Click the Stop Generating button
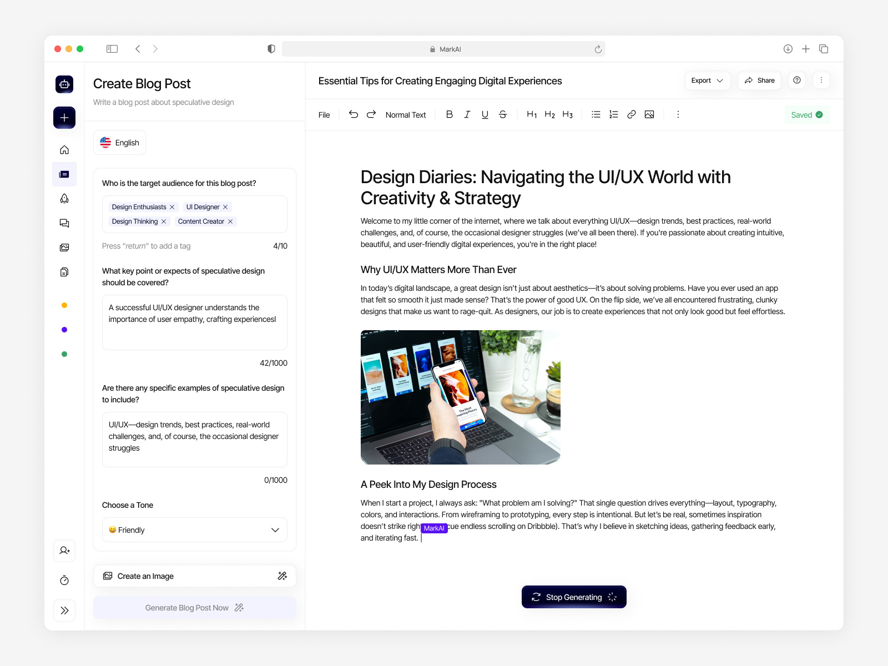888x666 pixels. [x=574, y=597]
